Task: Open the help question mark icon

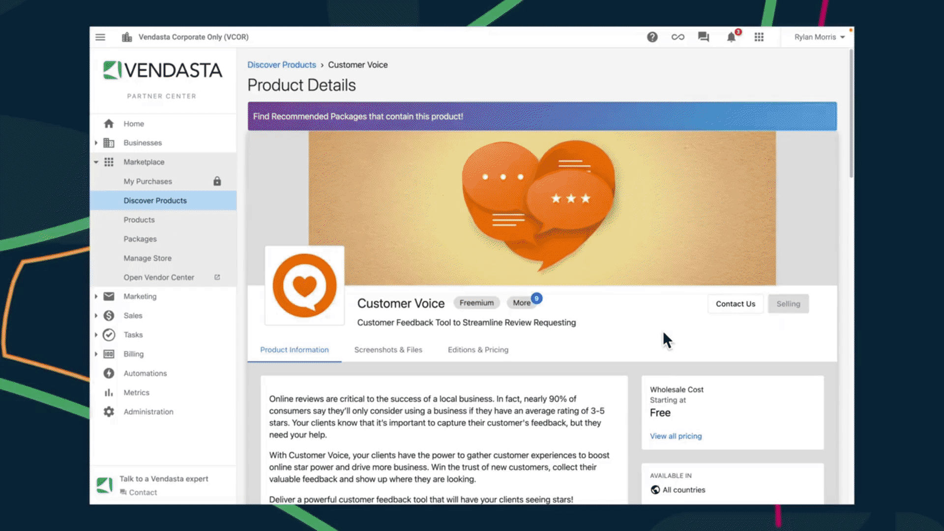Action: tap(651, 36)
